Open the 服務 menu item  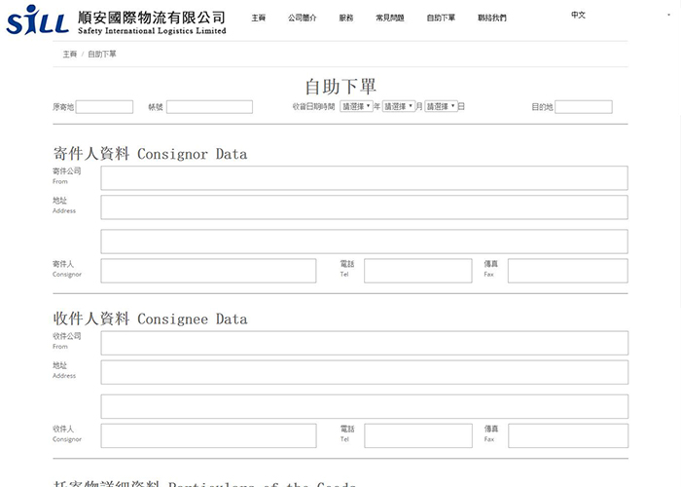[x=346, y=18]
